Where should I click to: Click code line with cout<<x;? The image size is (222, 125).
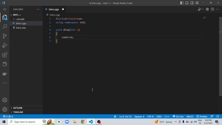(x=68, y=37)
